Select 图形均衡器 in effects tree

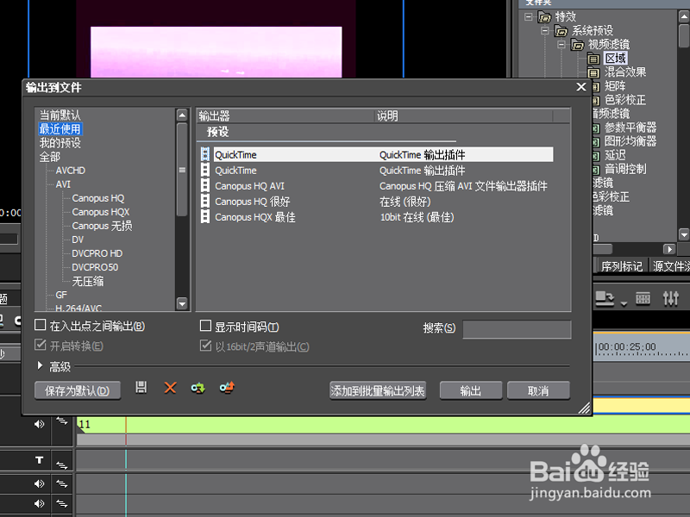[x=630, y=141]
